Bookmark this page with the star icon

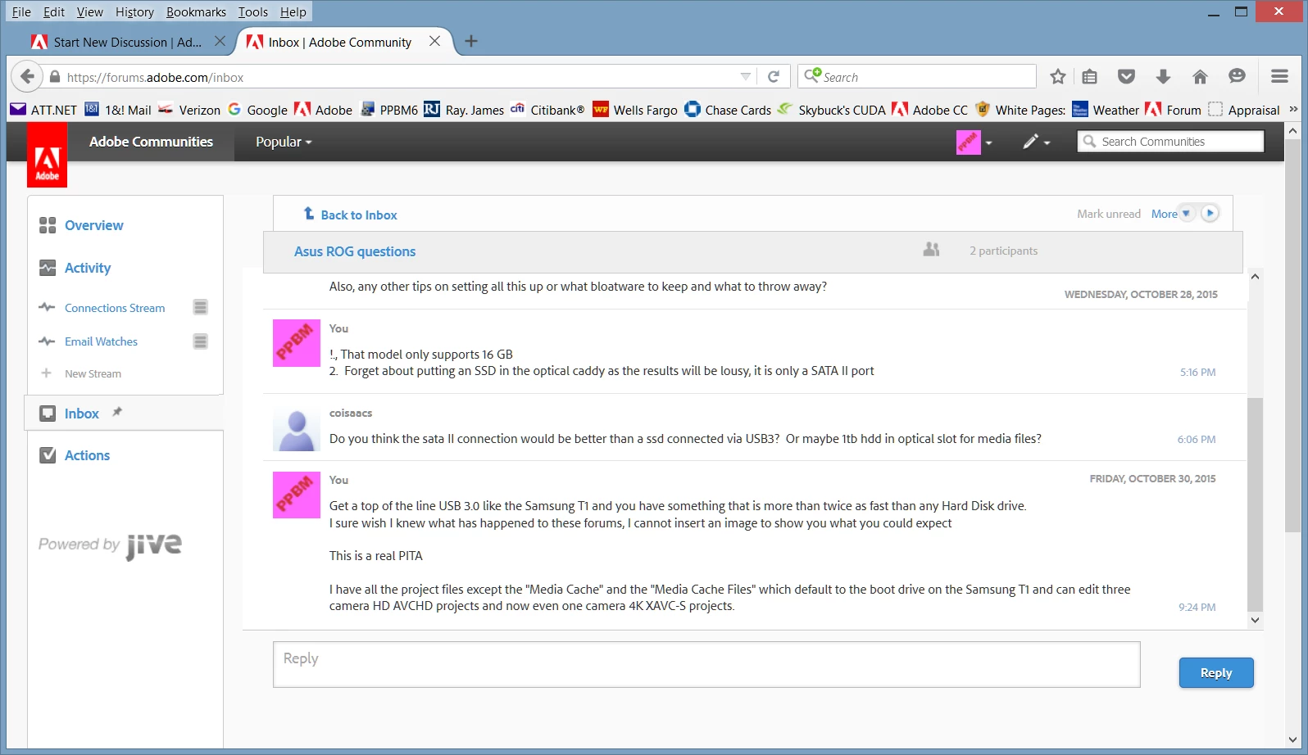click(1058, 77)
